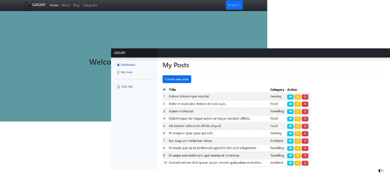
Task: Delete the post 'Autem molestiae.'
Action: [305, 112]
